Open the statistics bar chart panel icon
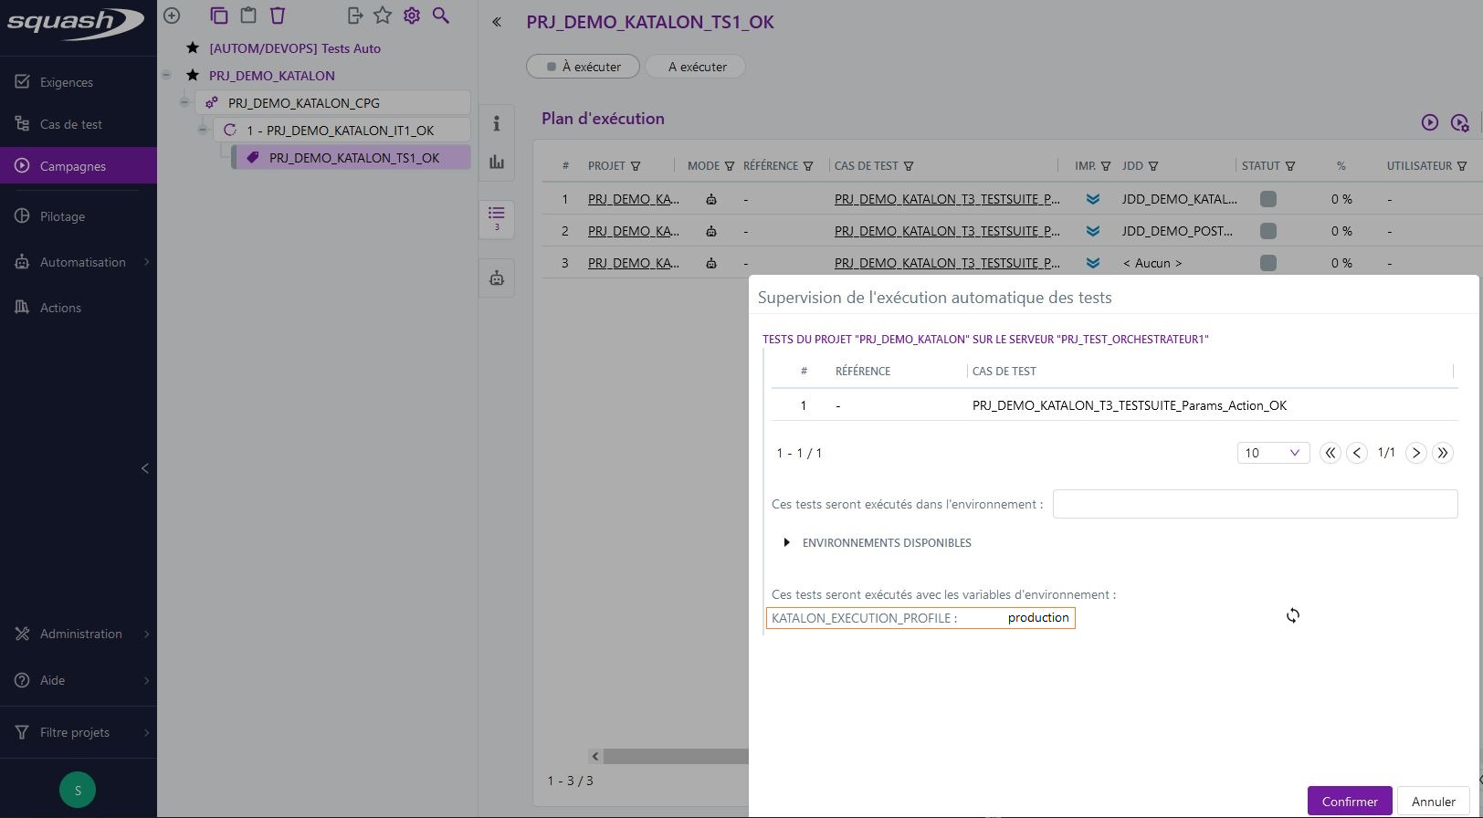Screen dimensions: 1483x818 pyautogui.click(x=497, y=163)
